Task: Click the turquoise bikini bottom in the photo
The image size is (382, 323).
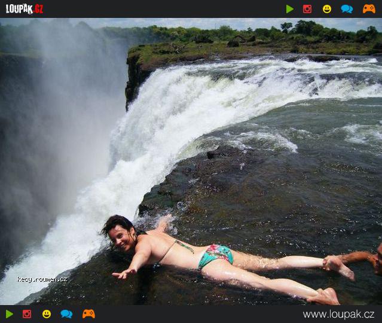Action: 215,254
